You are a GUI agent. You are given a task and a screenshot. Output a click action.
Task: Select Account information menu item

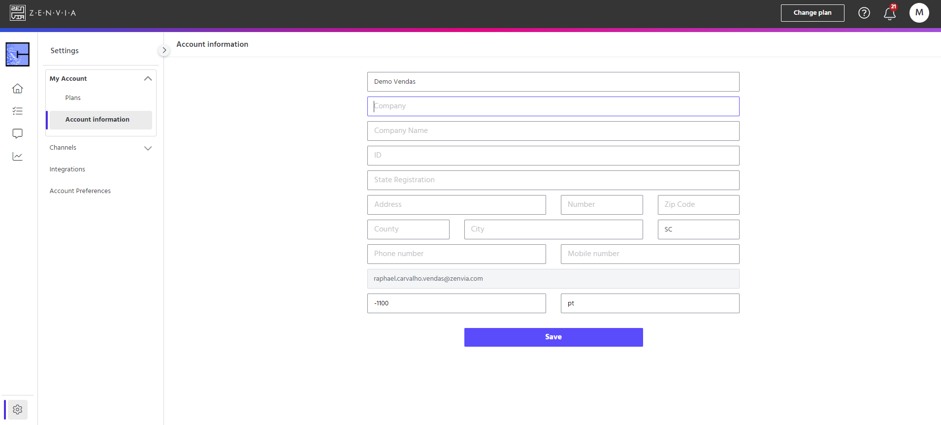coord(101,120)
